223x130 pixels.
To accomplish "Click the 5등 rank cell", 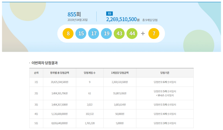I will coord(36,123).
